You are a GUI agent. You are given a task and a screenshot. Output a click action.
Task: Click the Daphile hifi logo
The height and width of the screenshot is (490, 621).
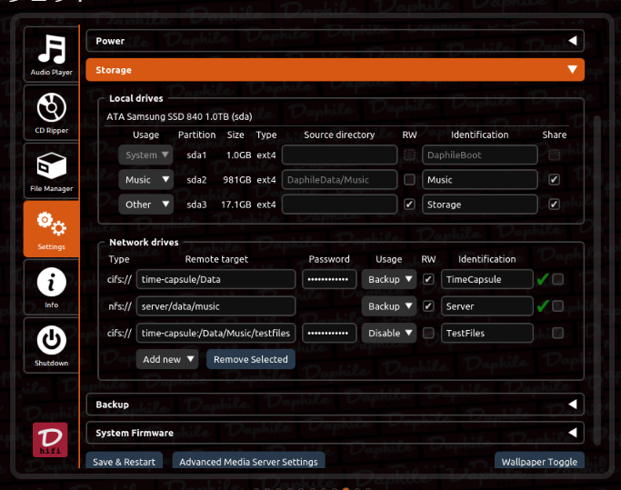(x=50, y=441)
